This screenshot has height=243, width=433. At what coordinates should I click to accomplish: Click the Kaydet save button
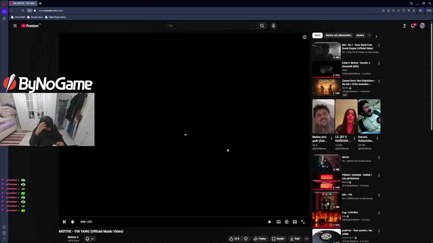coord(278,239)
